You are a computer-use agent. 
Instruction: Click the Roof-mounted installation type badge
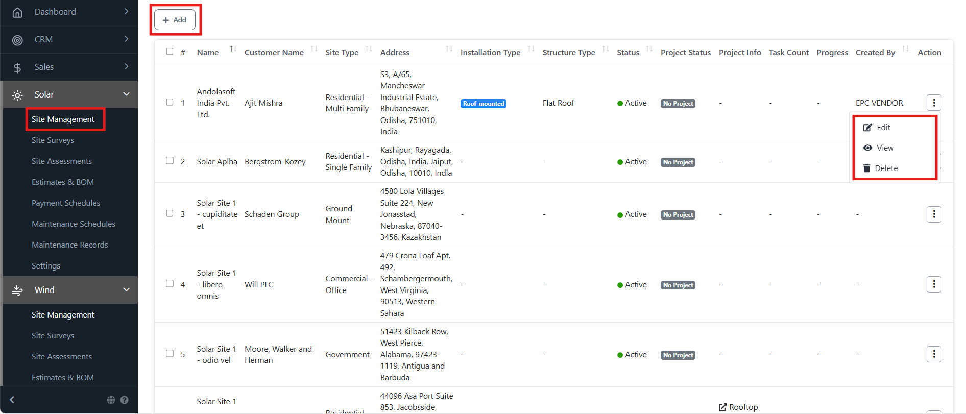tap(483, 104)
